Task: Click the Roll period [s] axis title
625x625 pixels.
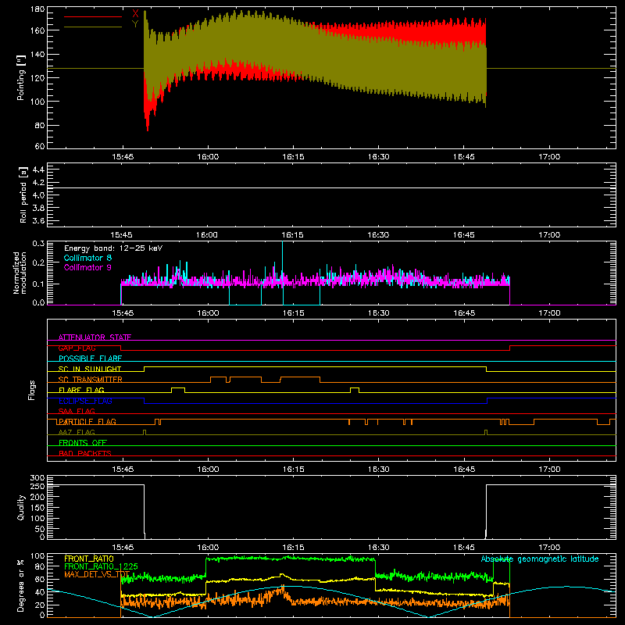Action: 23,195
